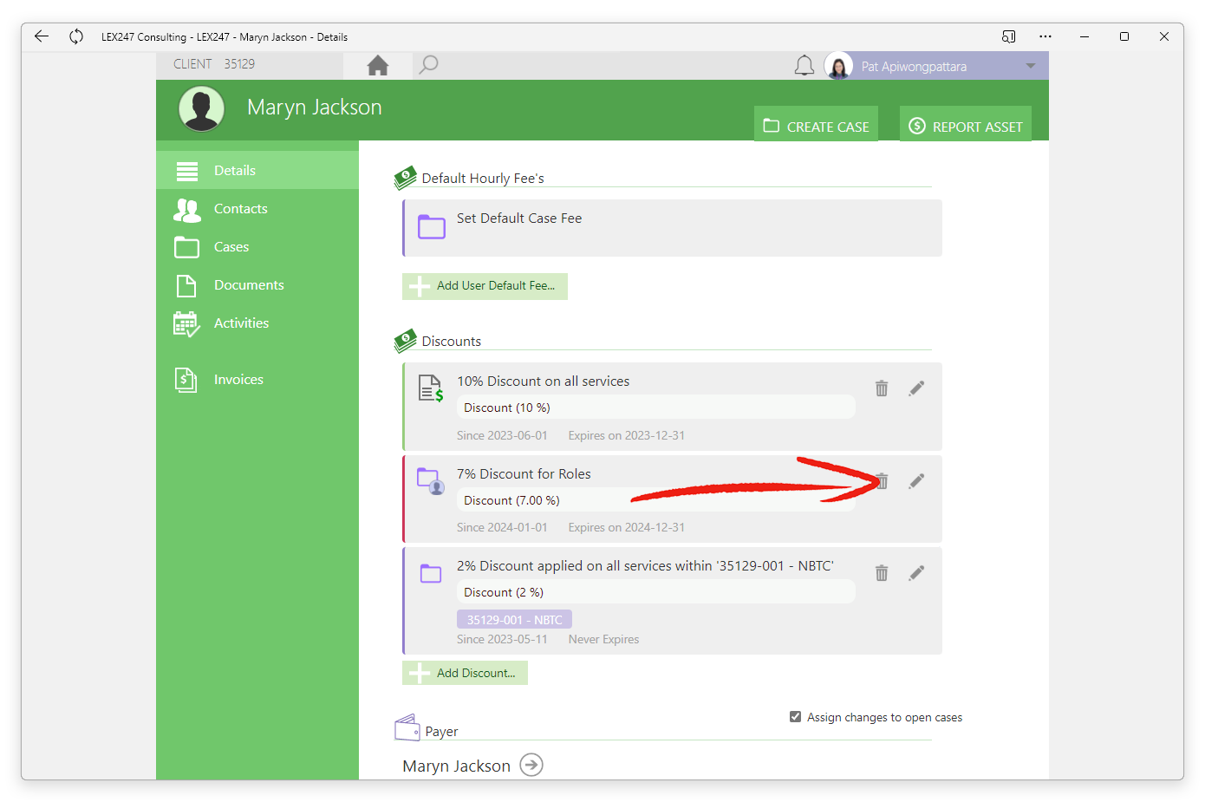Edit the 7% Discount for Roles

tap(916, 481)
